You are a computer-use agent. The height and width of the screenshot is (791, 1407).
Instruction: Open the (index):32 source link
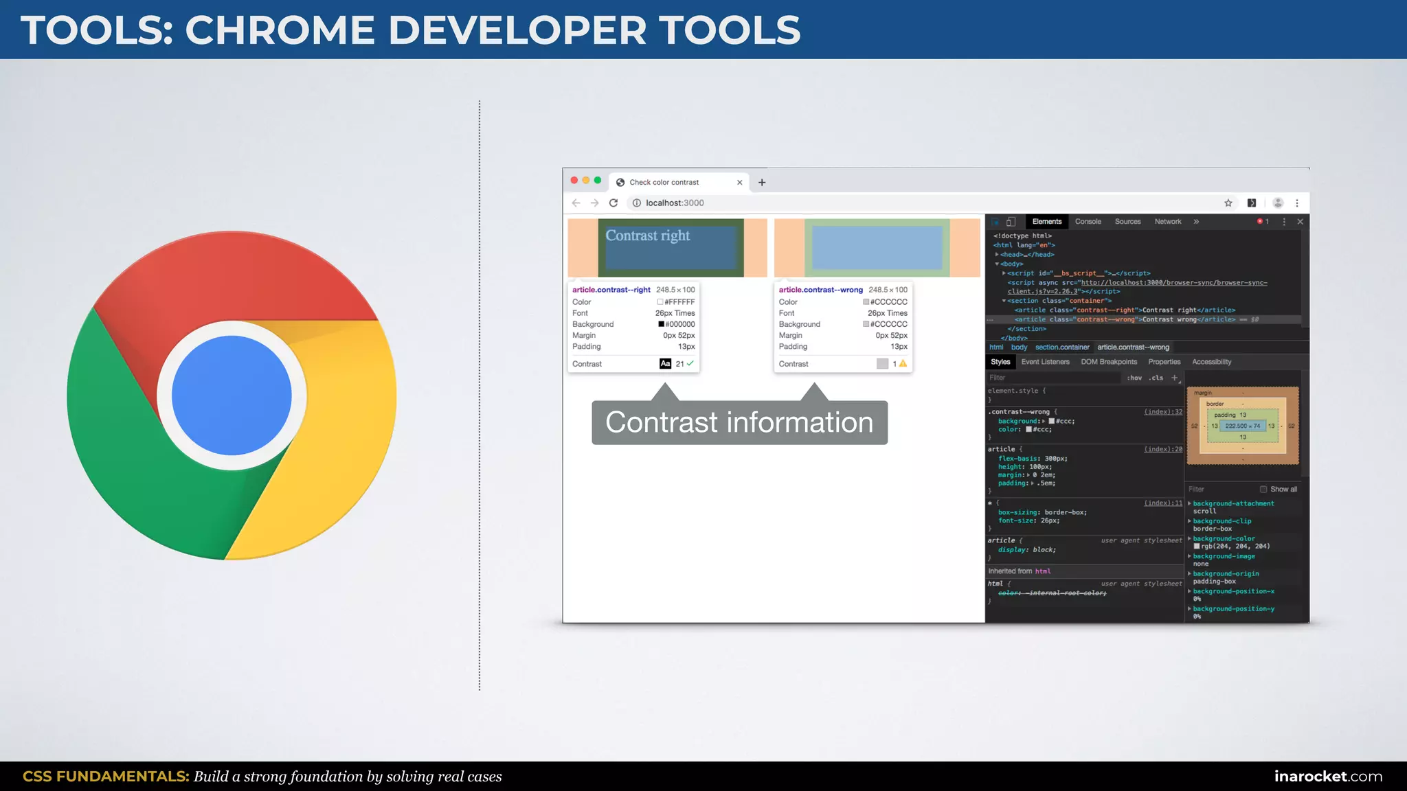(x=1163, y=412)
